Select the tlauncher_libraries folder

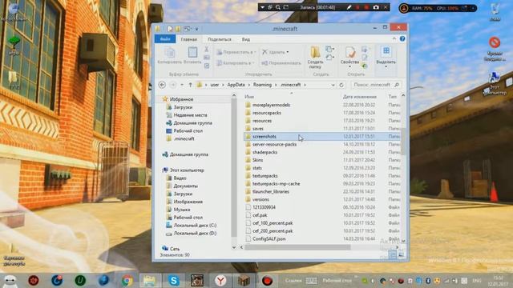[271, 192]
